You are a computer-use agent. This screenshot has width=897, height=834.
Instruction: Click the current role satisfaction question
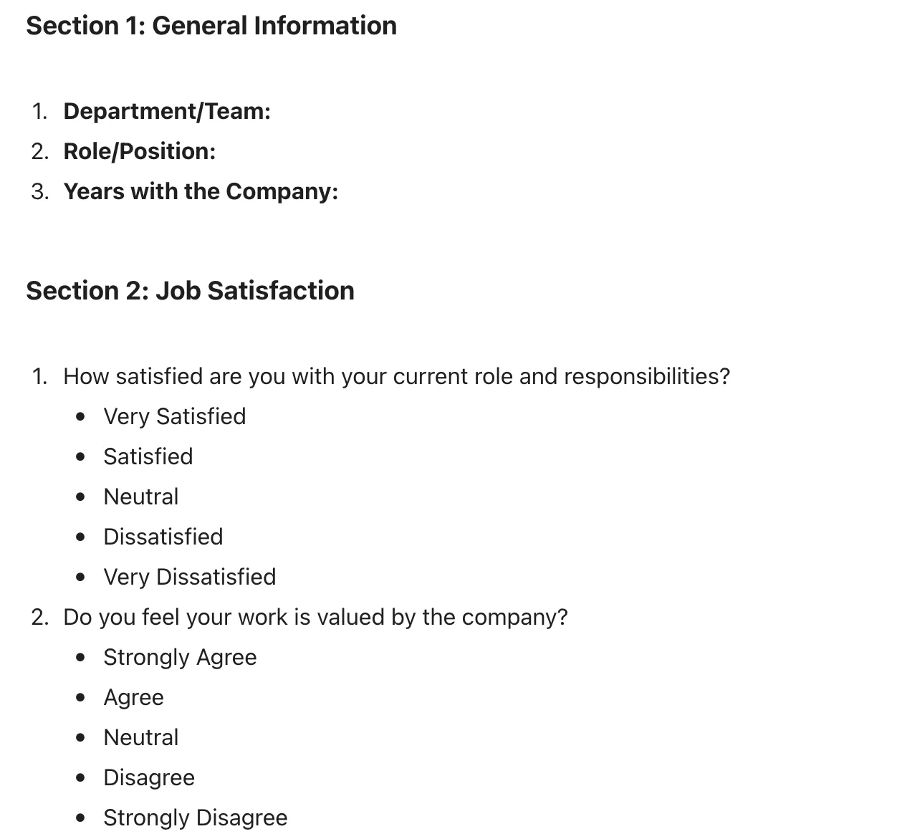(396, 376)
